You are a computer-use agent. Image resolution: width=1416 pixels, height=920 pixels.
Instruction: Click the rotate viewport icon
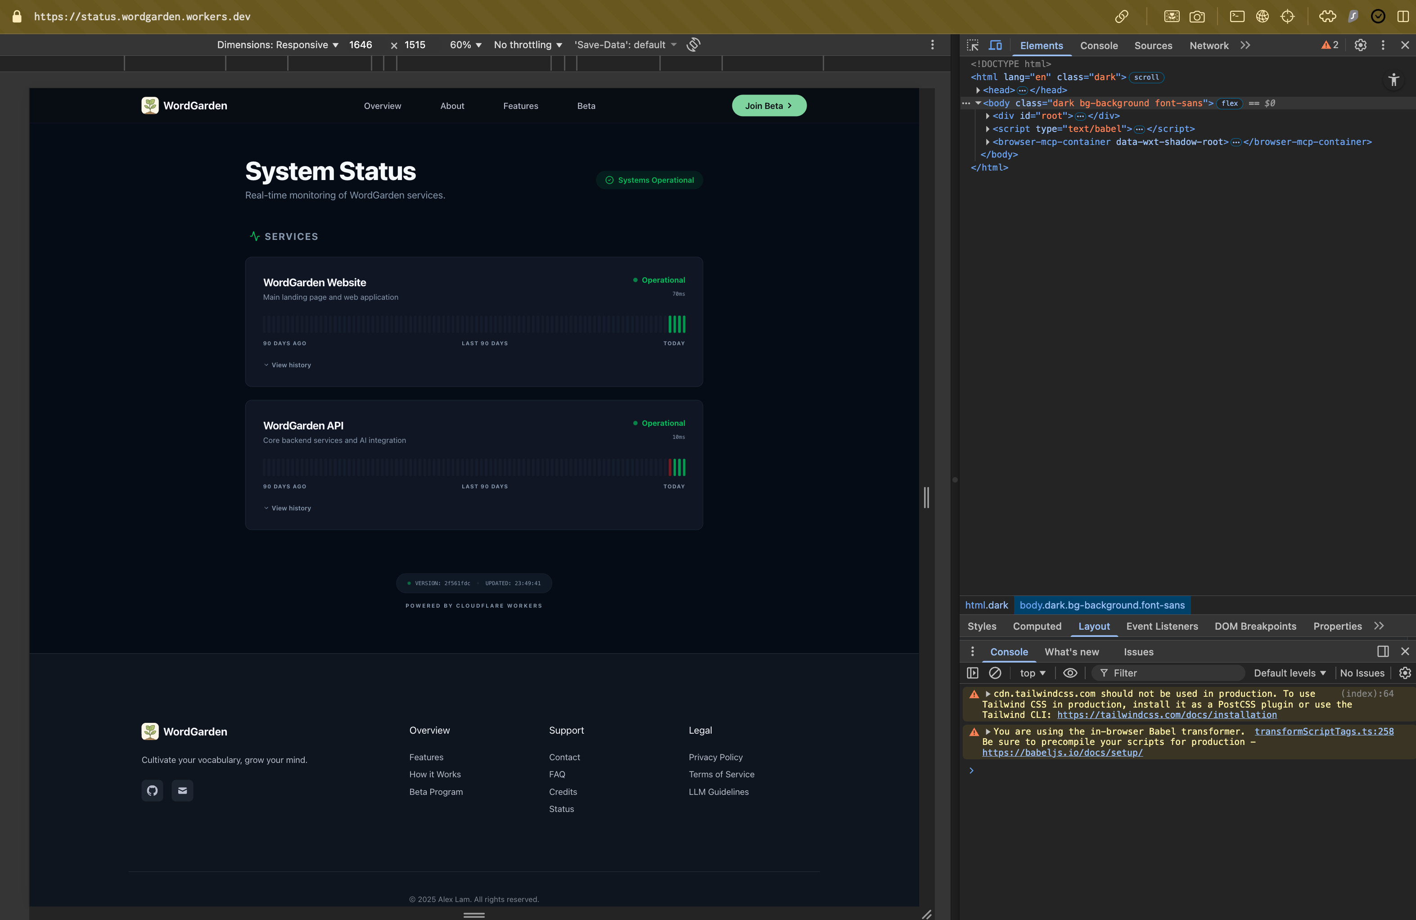693,45
